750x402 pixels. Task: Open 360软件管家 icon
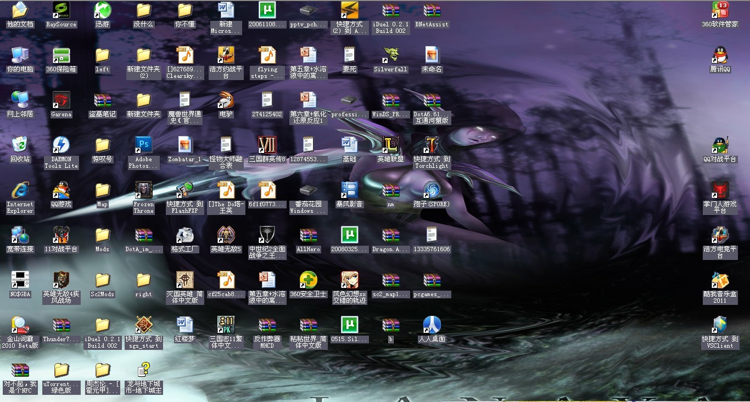[720, 10]
